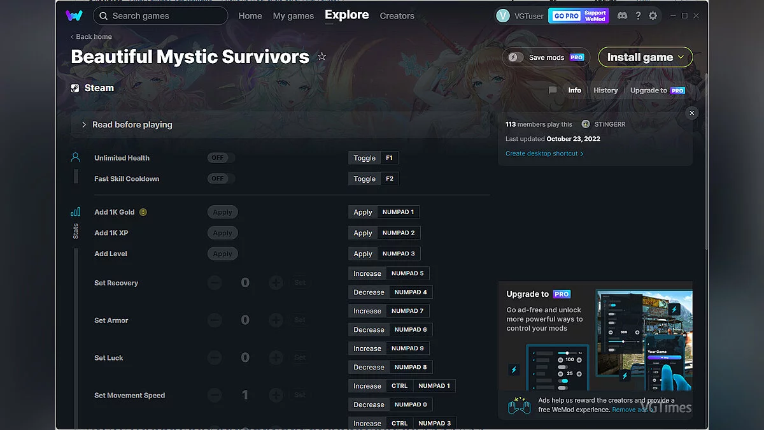Image resolution: width=764 pixels, height=430 pixels.
Task: Select the Player category icon in the sidebar
Action: 76,157
